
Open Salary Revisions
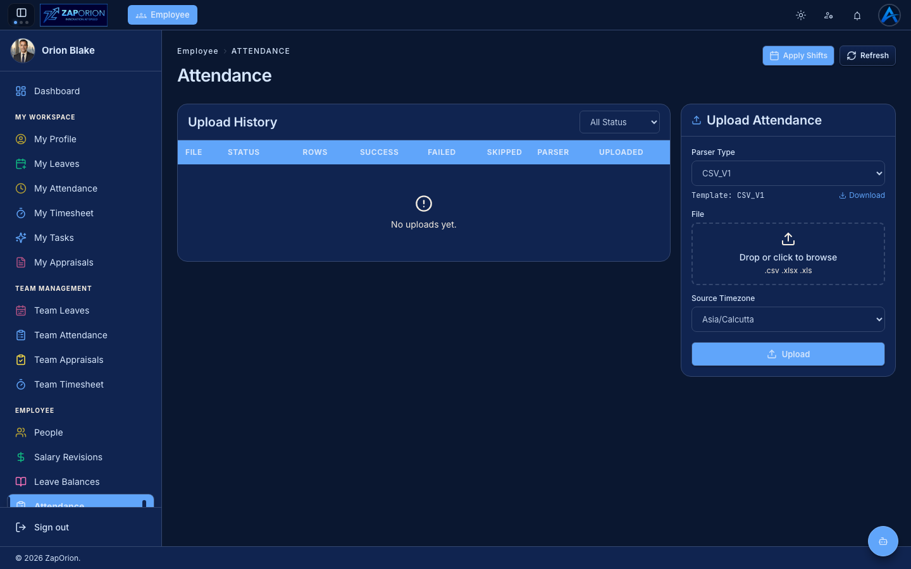pos(80,457)
